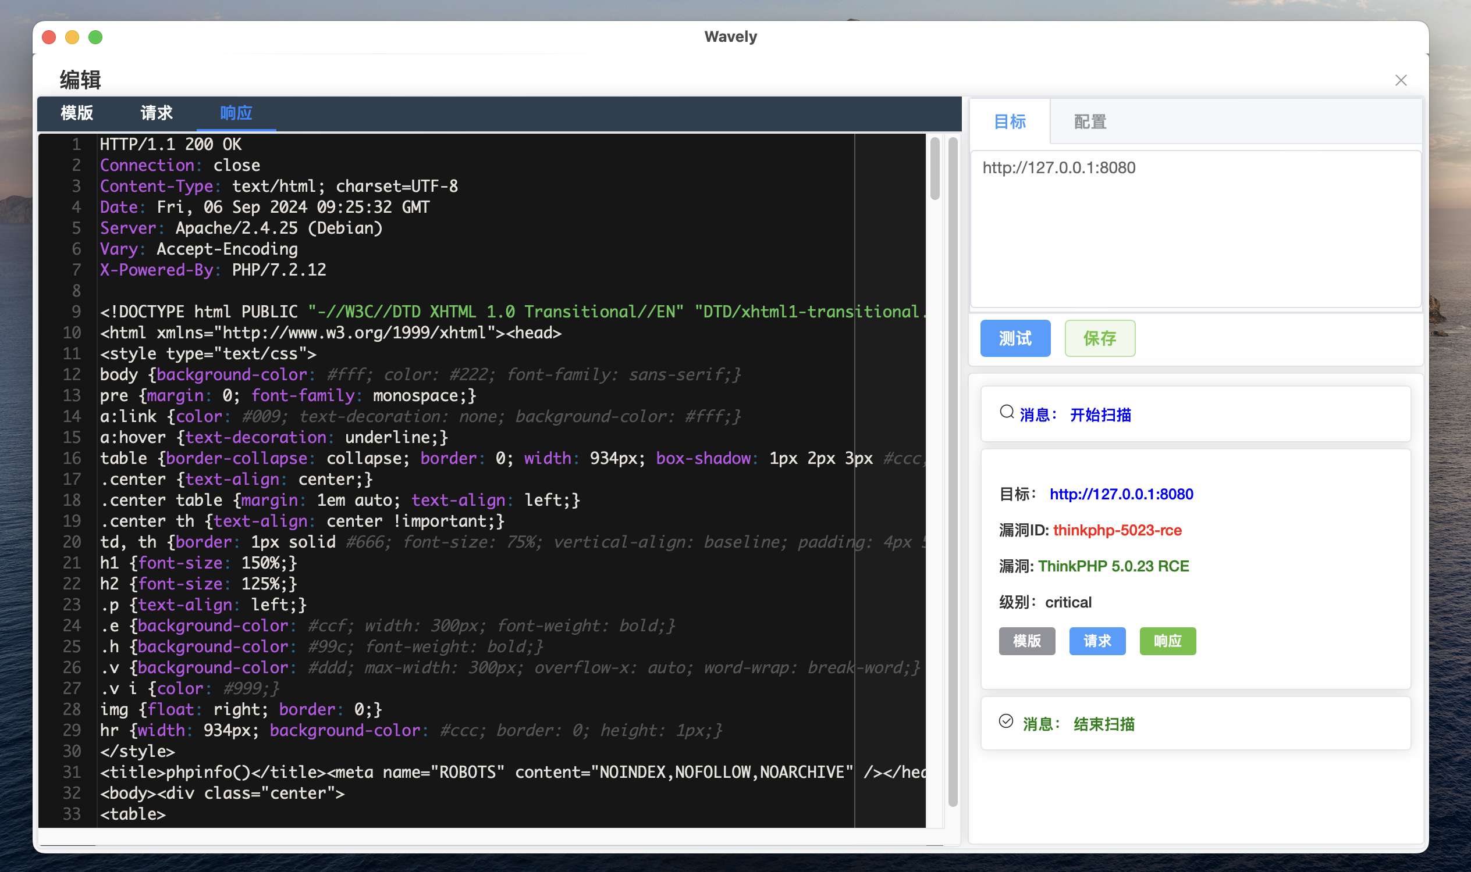Screen dimensions: 1471x872
Task: Click the green 保存 button
Action: pos(1099,338)
